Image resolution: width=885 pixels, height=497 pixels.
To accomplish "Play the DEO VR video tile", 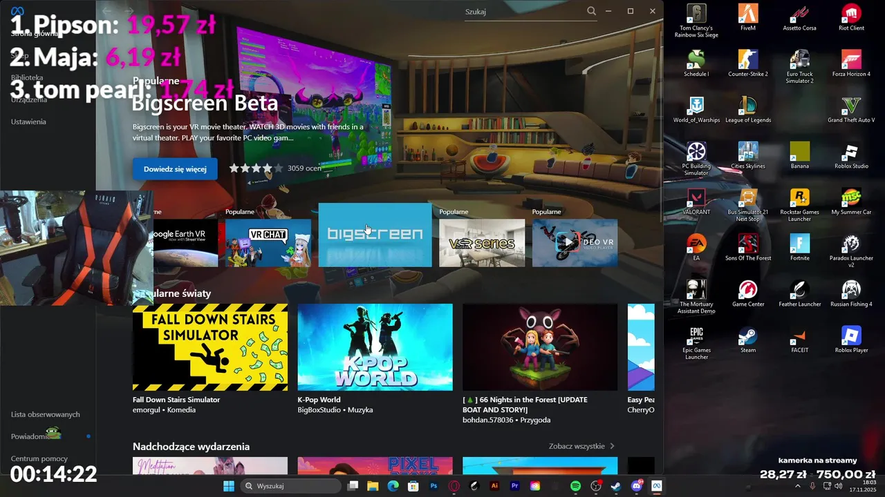I will click(575, 243).
